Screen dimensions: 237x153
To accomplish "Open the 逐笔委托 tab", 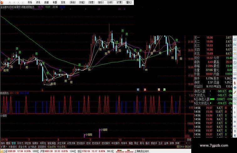I will click(42, 147).
